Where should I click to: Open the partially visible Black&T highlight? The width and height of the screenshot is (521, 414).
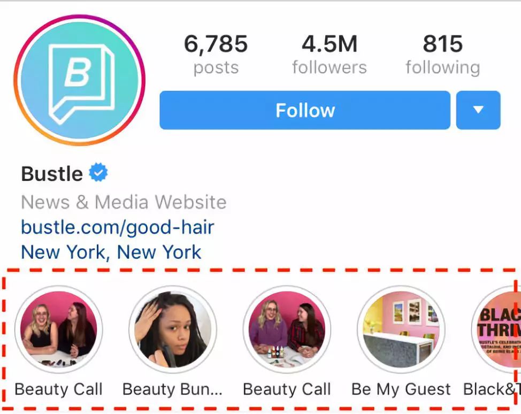click(496, 329)
